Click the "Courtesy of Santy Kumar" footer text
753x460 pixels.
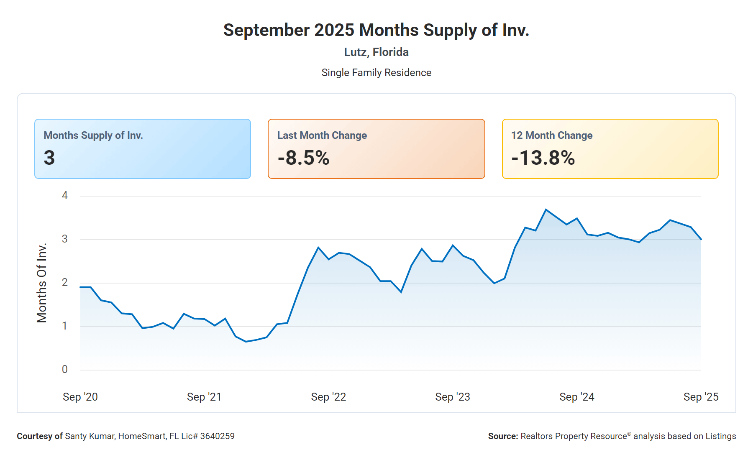125,436
